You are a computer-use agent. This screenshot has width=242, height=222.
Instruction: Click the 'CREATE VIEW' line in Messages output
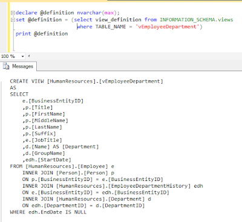coord(87,81)
